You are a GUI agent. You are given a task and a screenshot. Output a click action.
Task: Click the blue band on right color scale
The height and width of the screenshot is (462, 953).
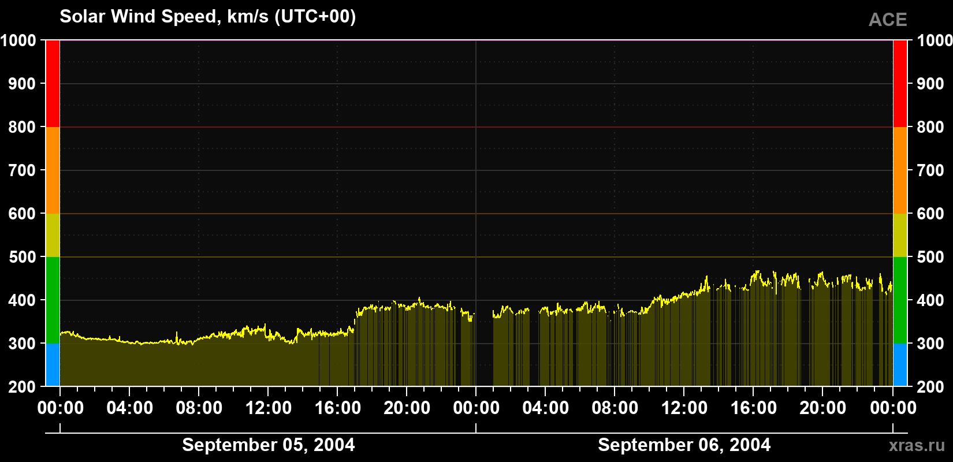point(900,365)
